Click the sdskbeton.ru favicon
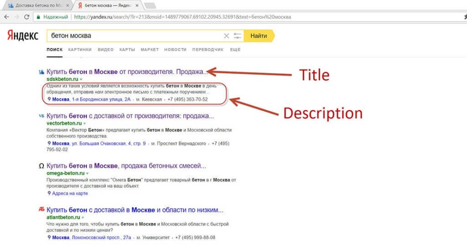Screen dimensions: 467x246 coord(42,72)
